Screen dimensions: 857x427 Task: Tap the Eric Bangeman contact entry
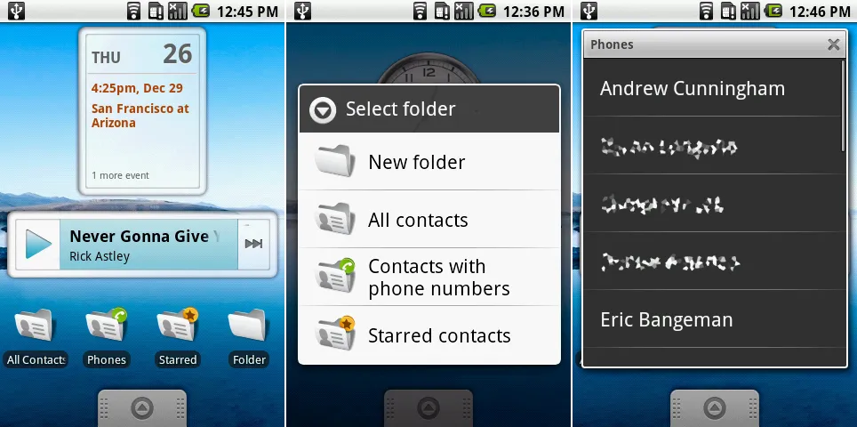click(667, 320)
